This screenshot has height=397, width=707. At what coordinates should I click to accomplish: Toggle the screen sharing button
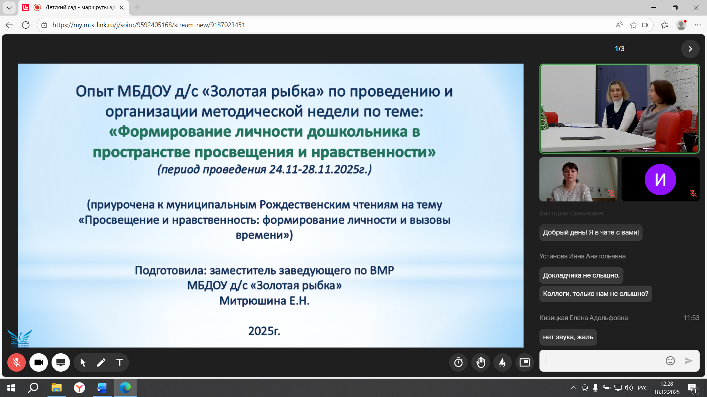61,362
